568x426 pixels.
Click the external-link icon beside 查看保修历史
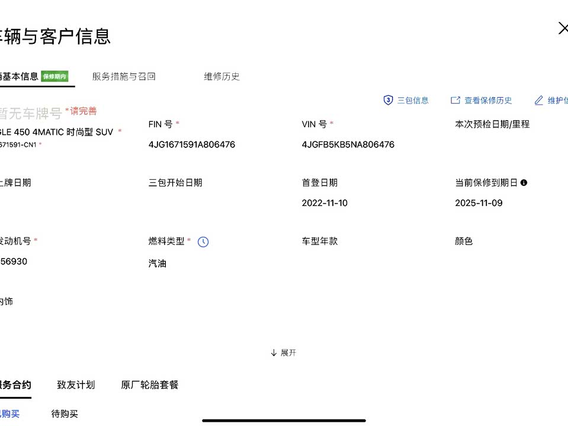(x=455, y=101)
